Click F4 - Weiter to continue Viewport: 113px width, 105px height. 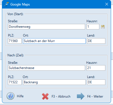point(95,96)
